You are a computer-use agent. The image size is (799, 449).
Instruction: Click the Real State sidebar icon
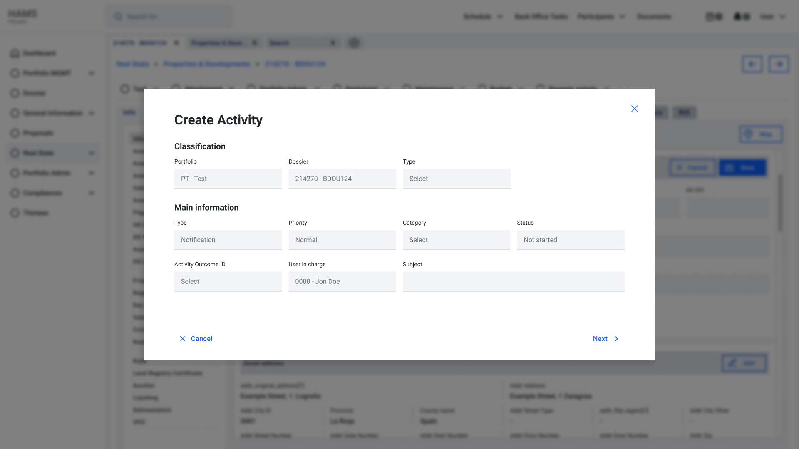pyautogui.click(x=15, y=153)
